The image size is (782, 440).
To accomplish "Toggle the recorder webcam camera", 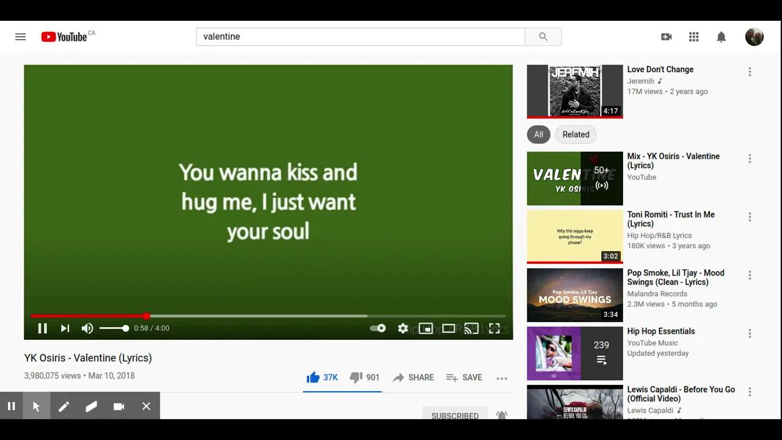I will click(x=119, y=406).
